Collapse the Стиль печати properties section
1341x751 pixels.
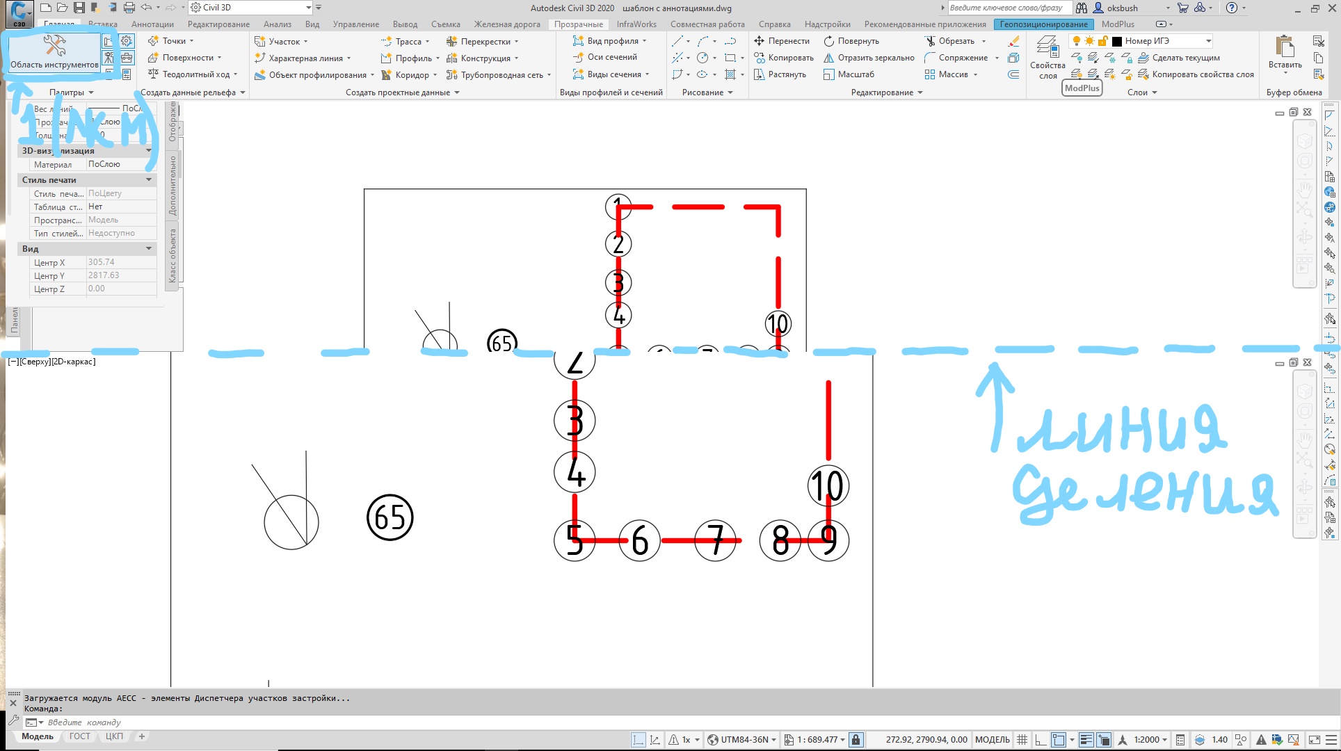coord(149,180)
